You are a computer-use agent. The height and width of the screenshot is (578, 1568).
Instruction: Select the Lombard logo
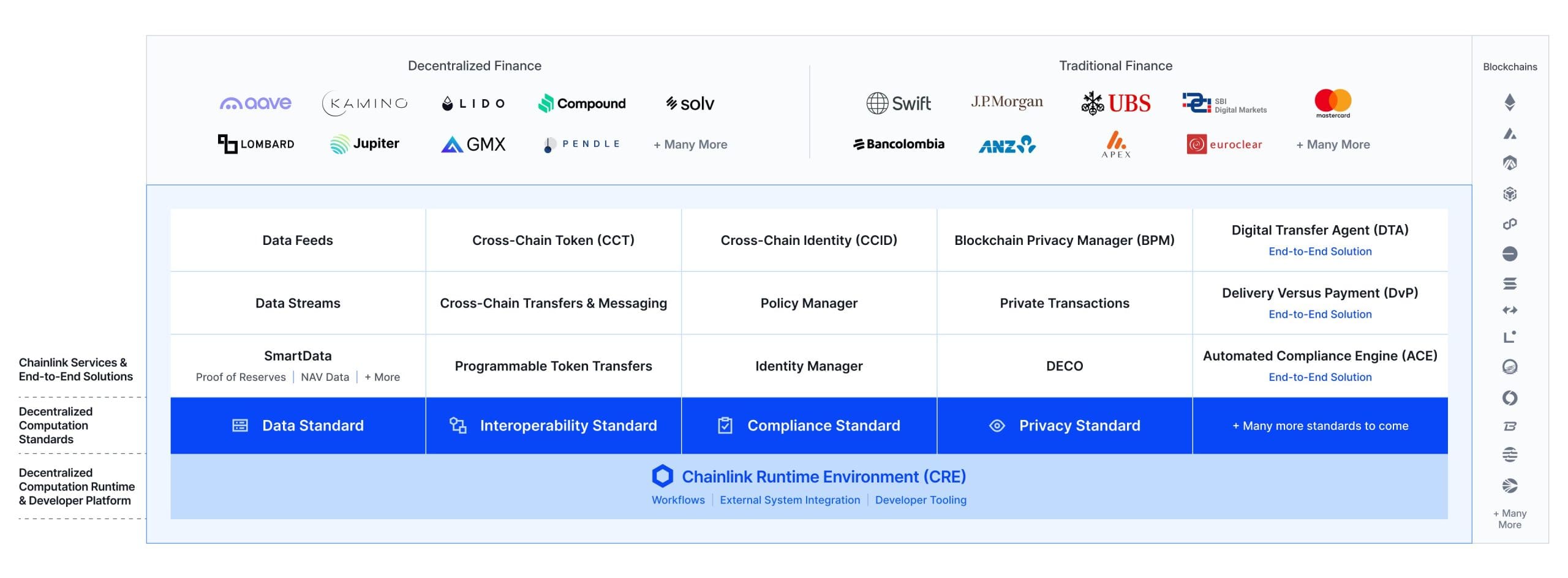256,144
